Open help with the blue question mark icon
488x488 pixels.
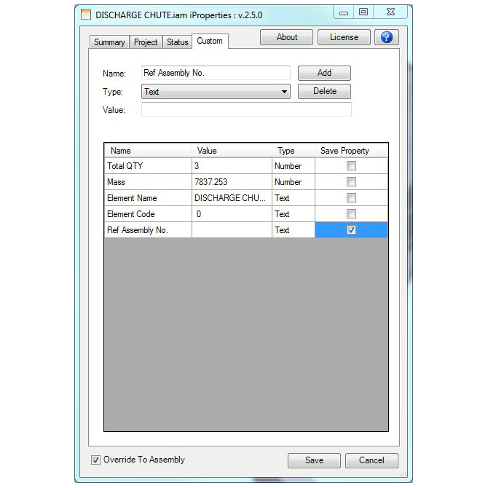386,37
